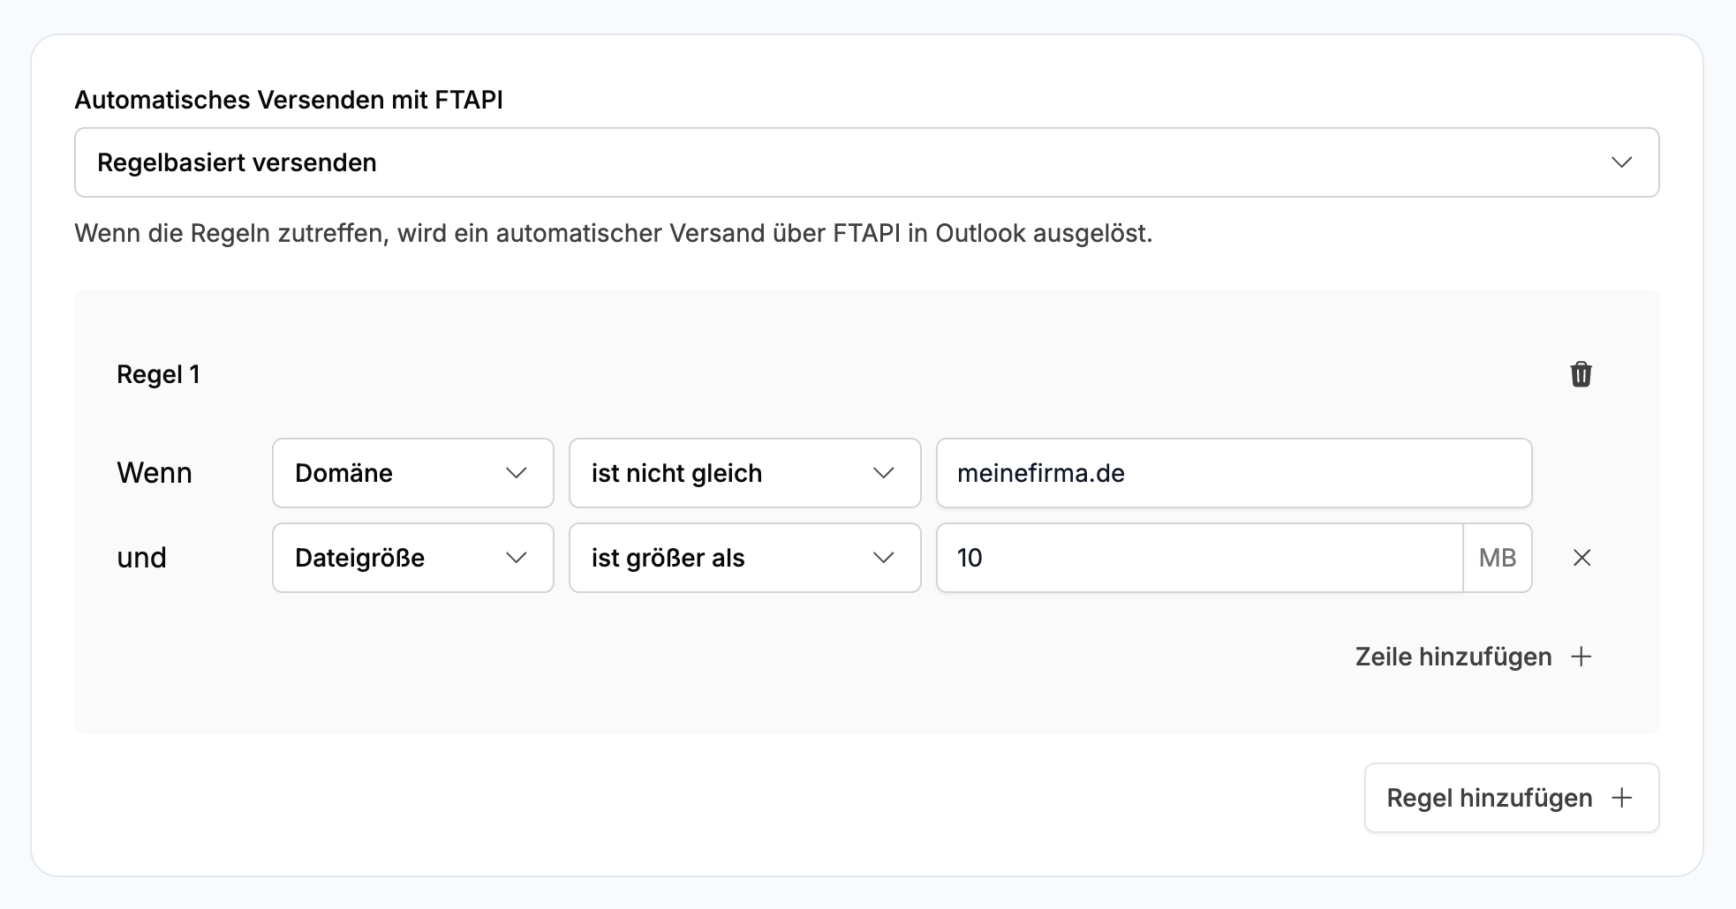Click the chevron arrow in the Dateigröße field
The height and width of the screenshot is (909, 1736).
pos(517,558)
